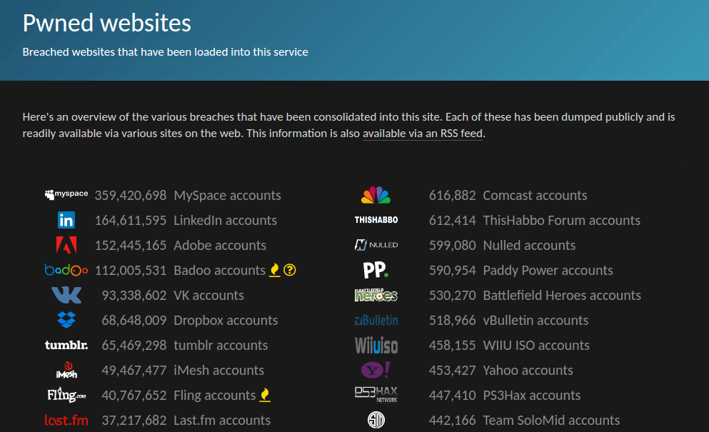Screen dimensions: 709x432
Task: Click the Pwned websites page heading
Action: point(106,23)
